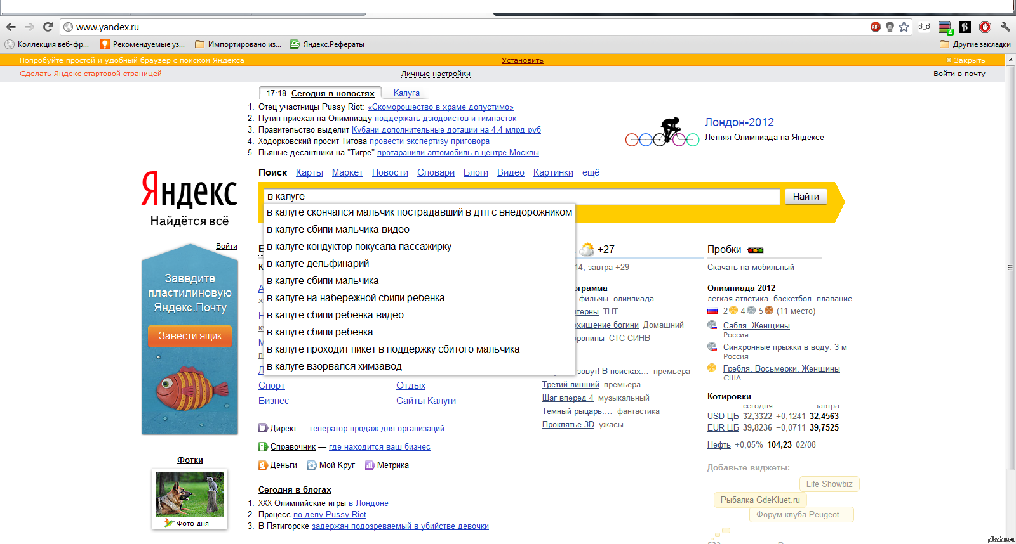Click the Olympic cyclist logo

tap(662, 132)
